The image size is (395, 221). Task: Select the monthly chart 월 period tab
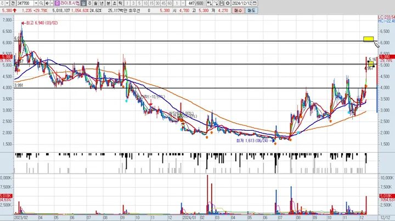coord(95,3)
